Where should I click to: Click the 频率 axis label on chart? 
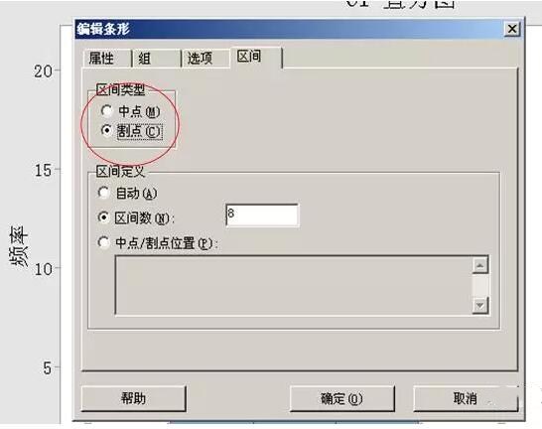coord(20,246)
